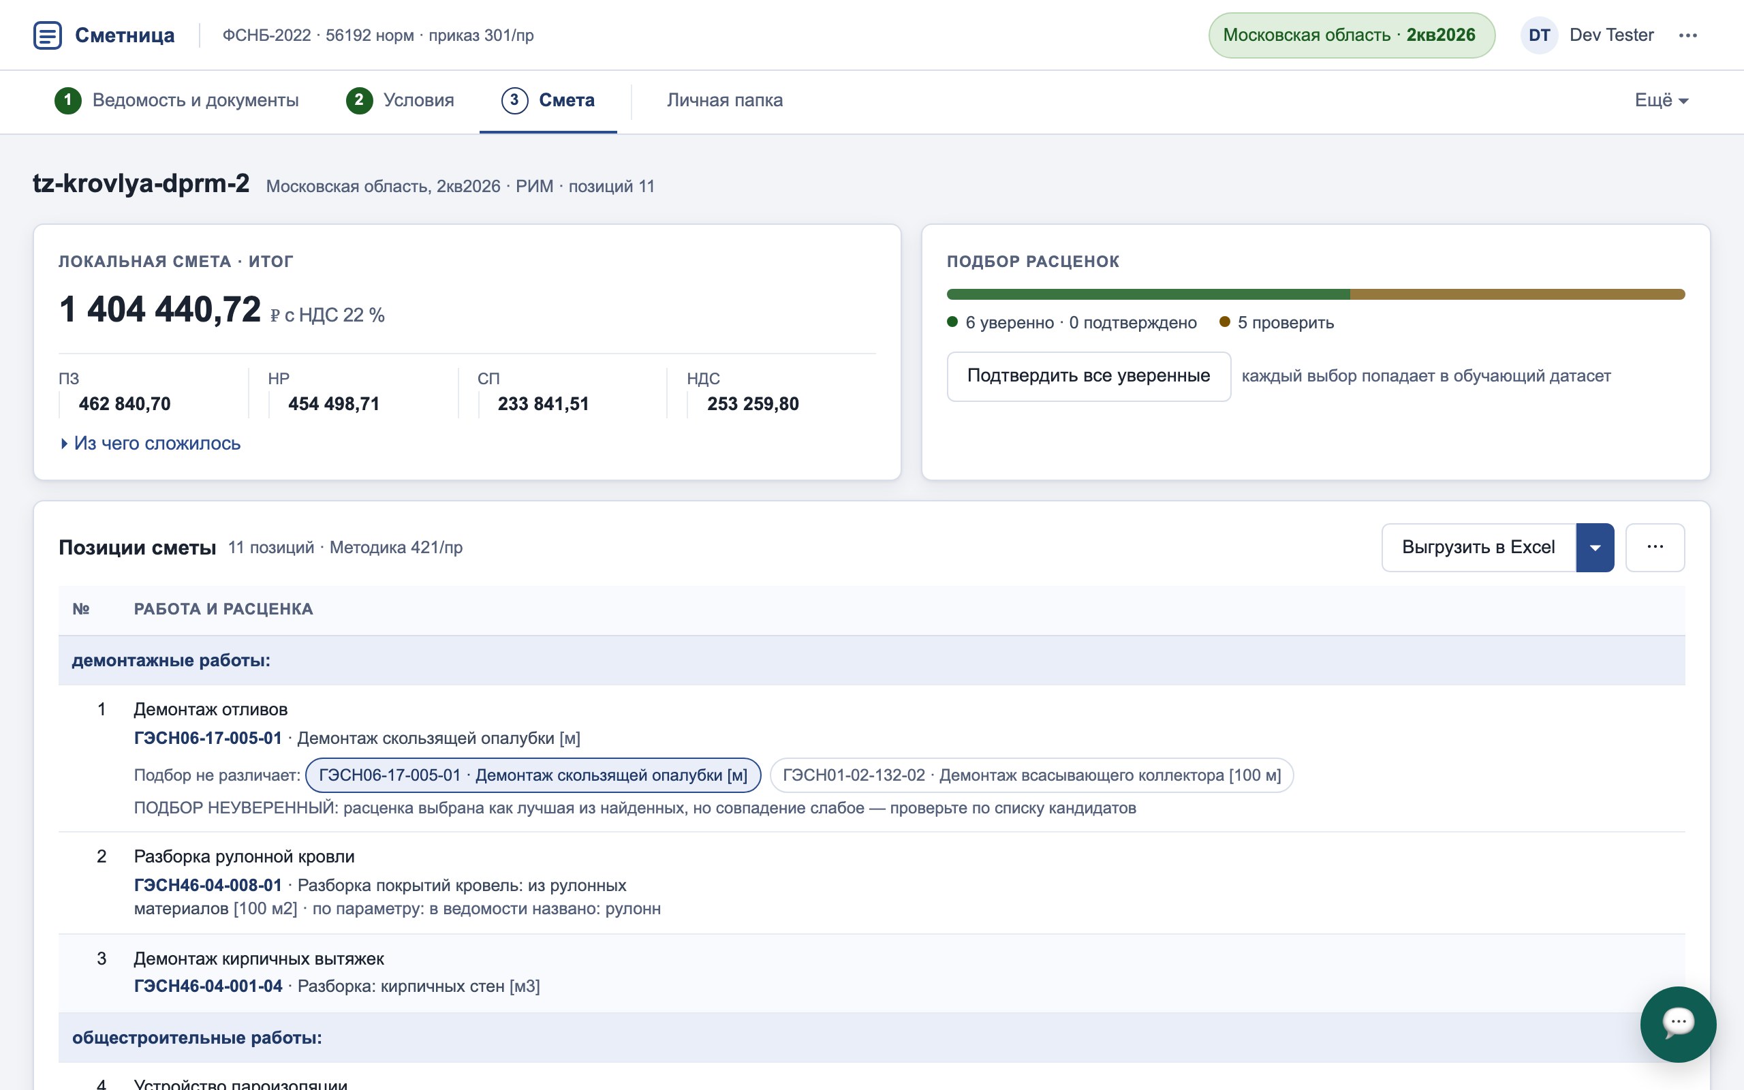This screenshot has height=1090, width=1744.
Task: Select candidate chip ГЭСН01-02-132-02 Демонтаж всасывающего коллектора
Action: (1031, 775)
